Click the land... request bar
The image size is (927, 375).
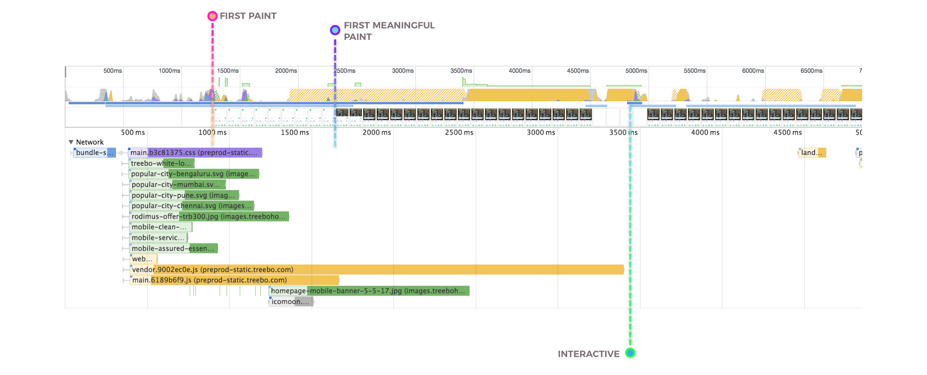pos(812,153)
